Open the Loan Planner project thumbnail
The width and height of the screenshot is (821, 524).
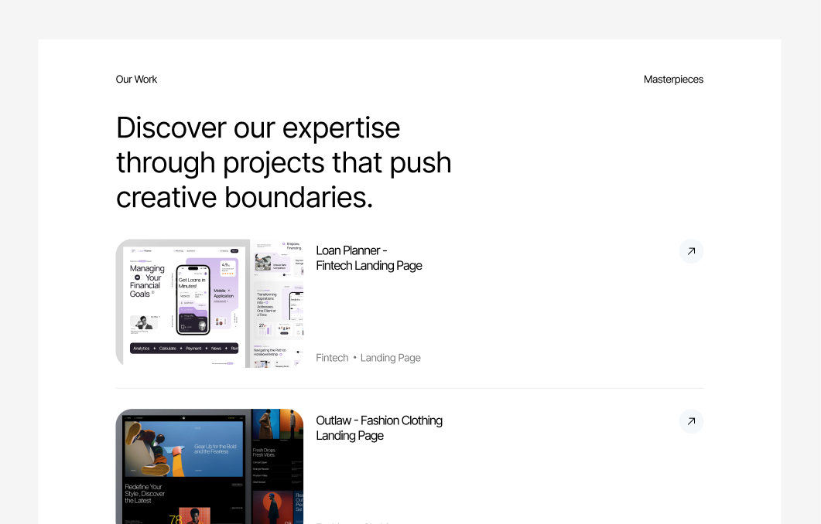pos(209,303)
